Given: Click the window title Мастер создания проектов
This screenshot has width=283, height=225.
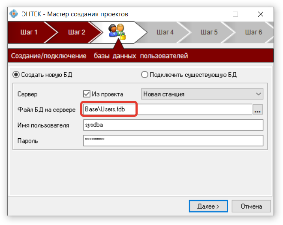Looking at the screenshot, I should pos(88,14).
